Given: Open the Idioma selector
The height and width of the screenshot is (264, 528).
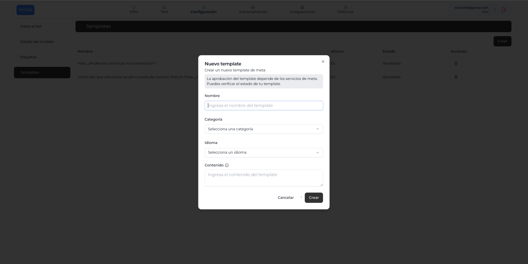Looking at the screenshot, I should (x=264, y=152).
